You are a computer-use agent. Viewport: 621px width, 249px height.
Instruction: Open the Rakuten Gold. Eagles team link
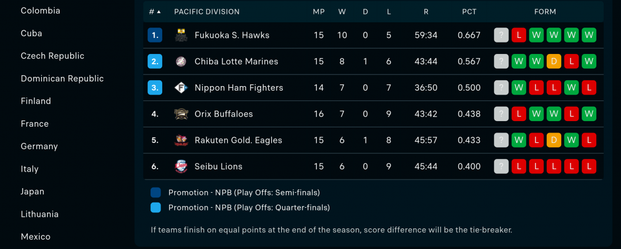239,141
